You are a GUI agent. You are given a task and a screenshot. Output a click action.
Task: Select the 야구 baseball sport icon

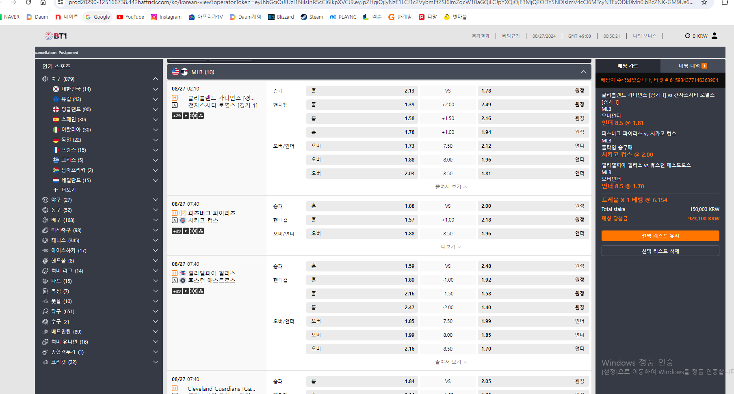45,200
